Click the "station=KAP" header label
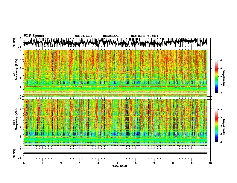Screen dimensions: 237x183 pos(111,36)
